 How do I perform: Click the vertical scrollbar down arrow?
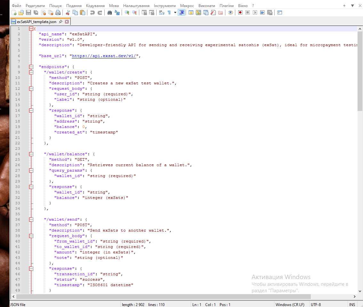[x=360, y=291]
